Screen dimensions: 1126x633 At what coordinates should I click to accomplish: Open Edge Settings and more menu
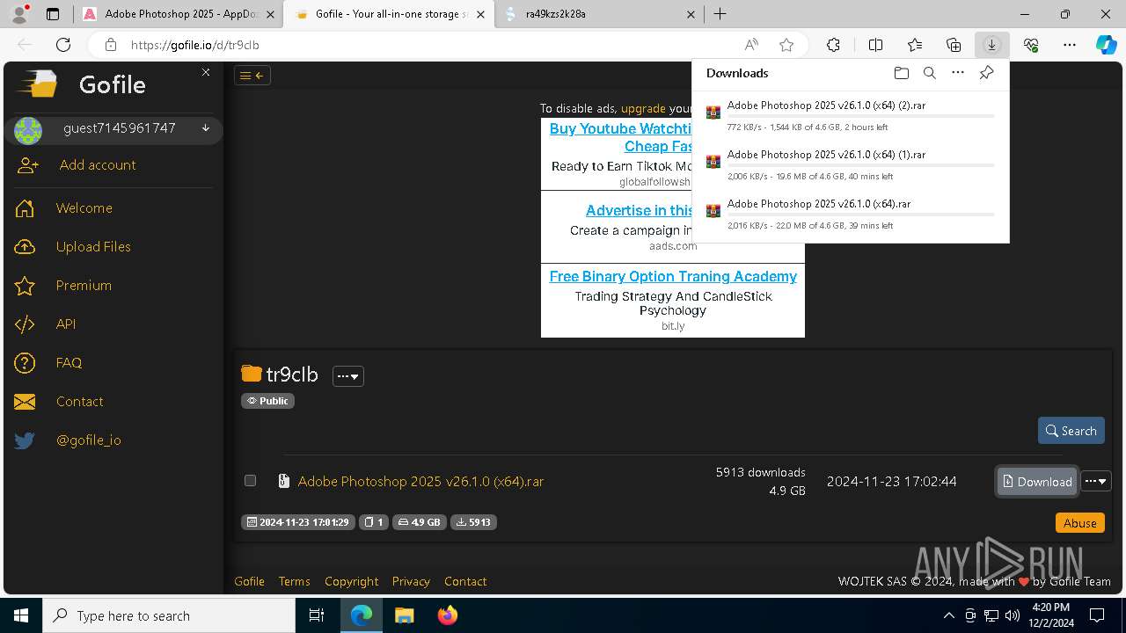(1070, 45)
